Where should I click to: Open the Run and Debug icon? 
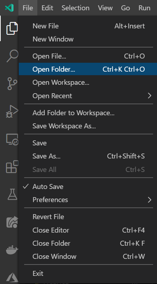(x=12, y=111)
